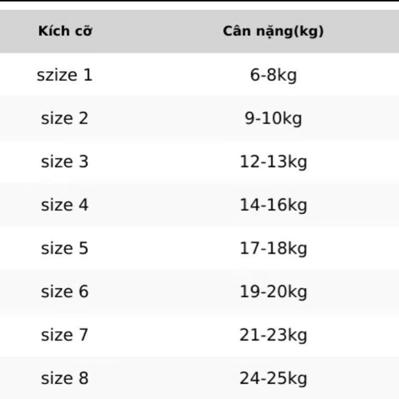This screenshot has height=399, width=399.
Task: Select the 'size 4' row label
Action: click(x=65, y=205)
